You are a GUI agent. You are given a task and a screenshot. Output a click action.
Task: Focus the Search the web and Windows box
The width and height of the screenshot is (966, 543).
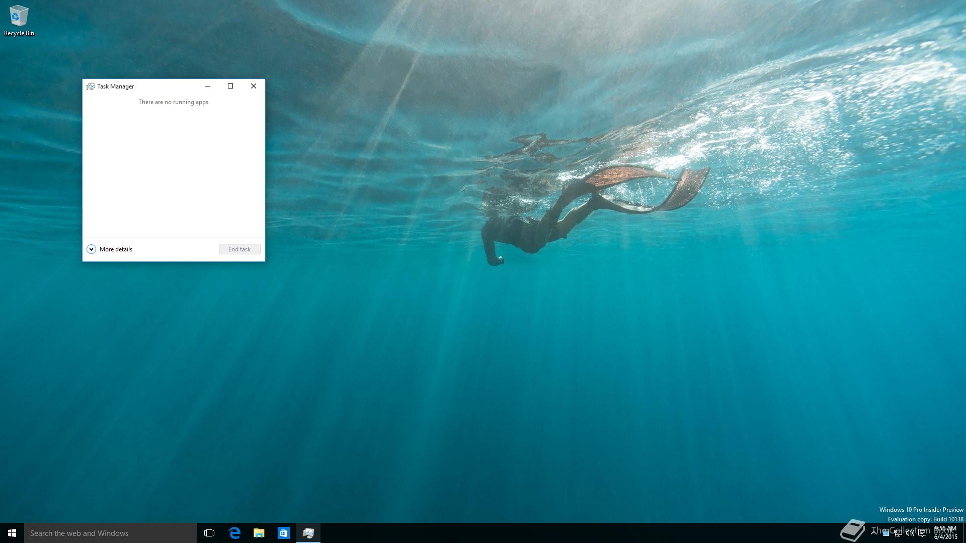[x=111, y=533]
